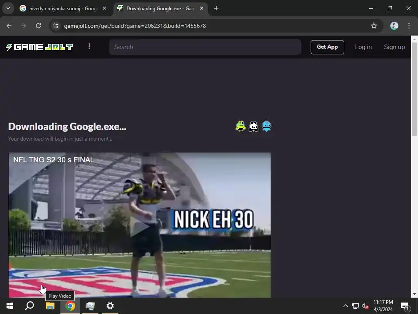Close the nivedya priyanka sooraj tab

tap(104, 9)
